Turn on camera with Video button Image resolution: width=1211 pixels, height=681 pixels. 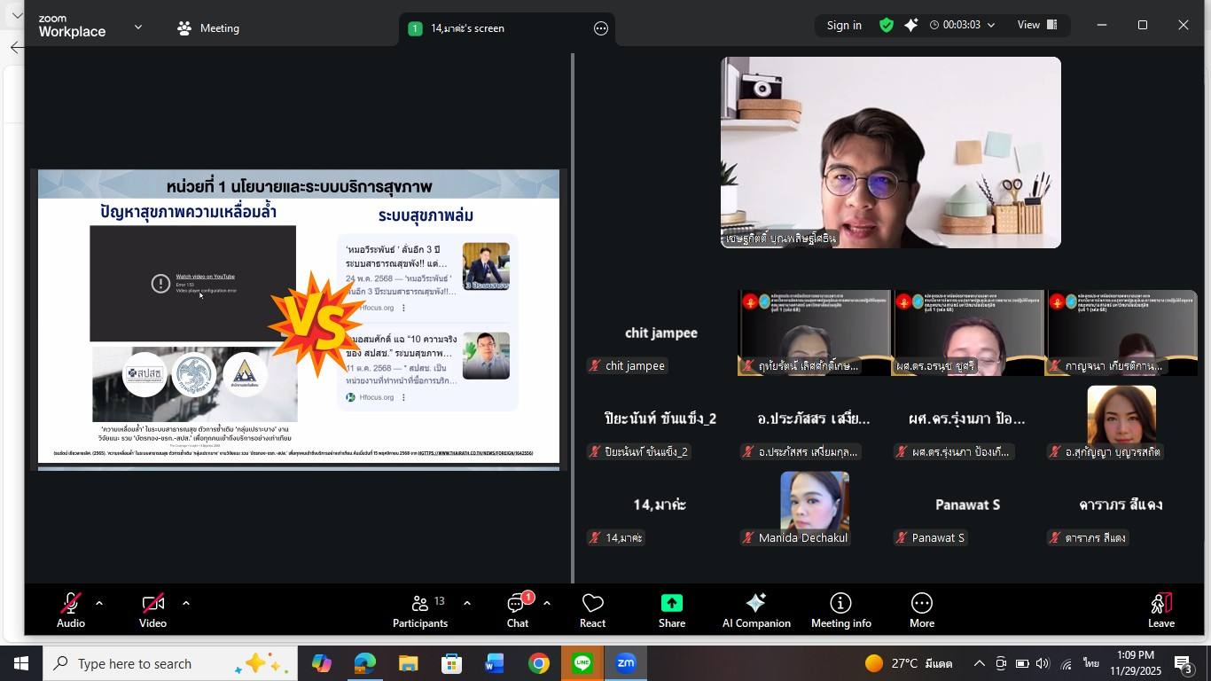[x=152, y=610]
